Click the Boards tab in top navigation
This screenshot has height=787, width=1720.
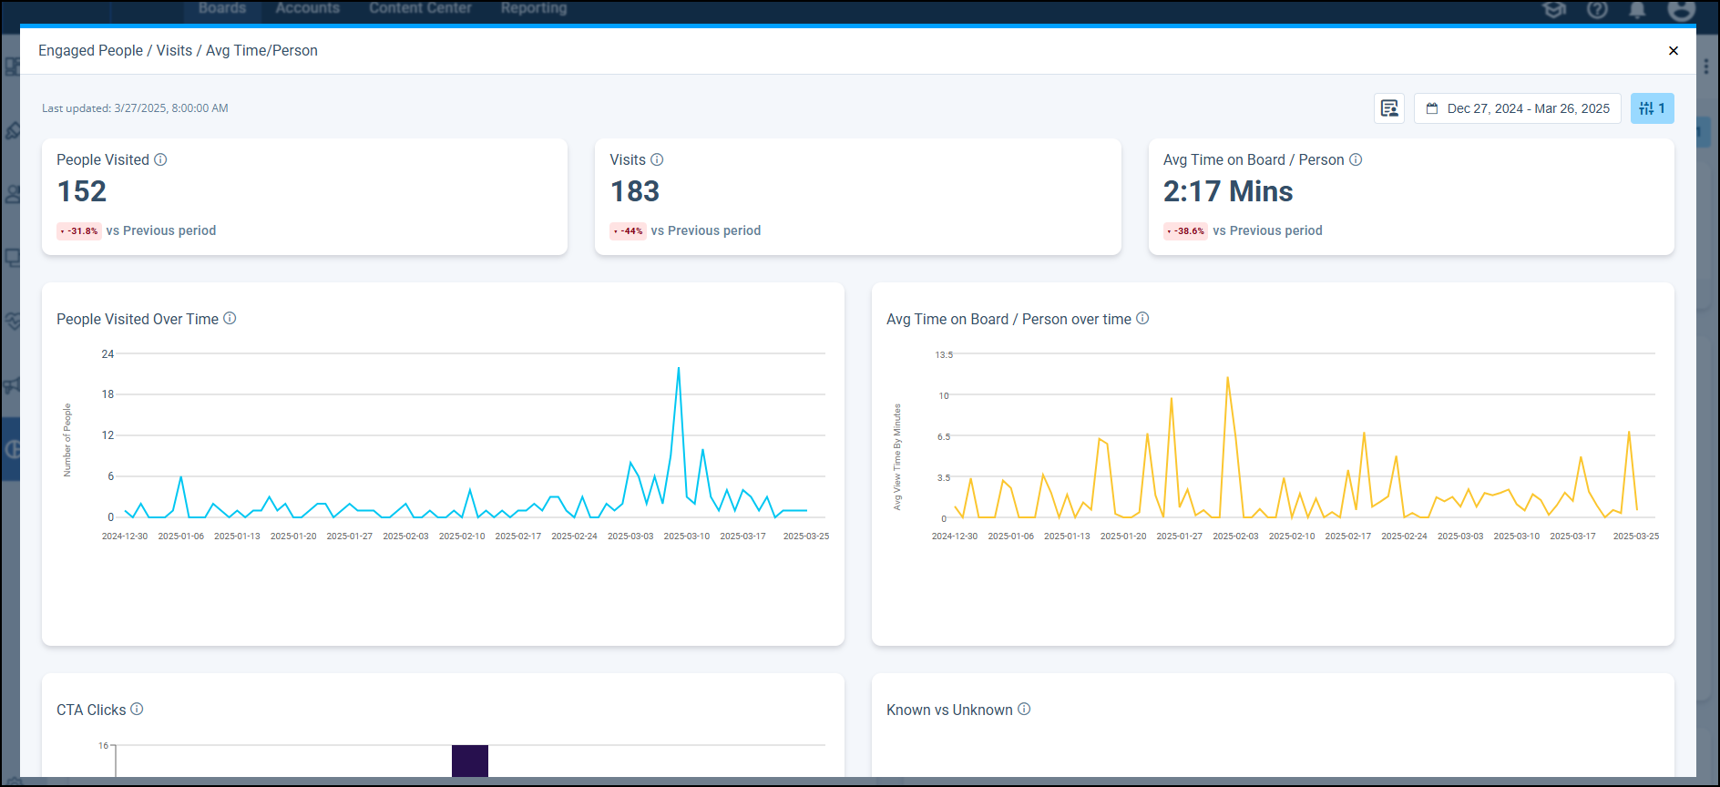[x=222, y=8]
